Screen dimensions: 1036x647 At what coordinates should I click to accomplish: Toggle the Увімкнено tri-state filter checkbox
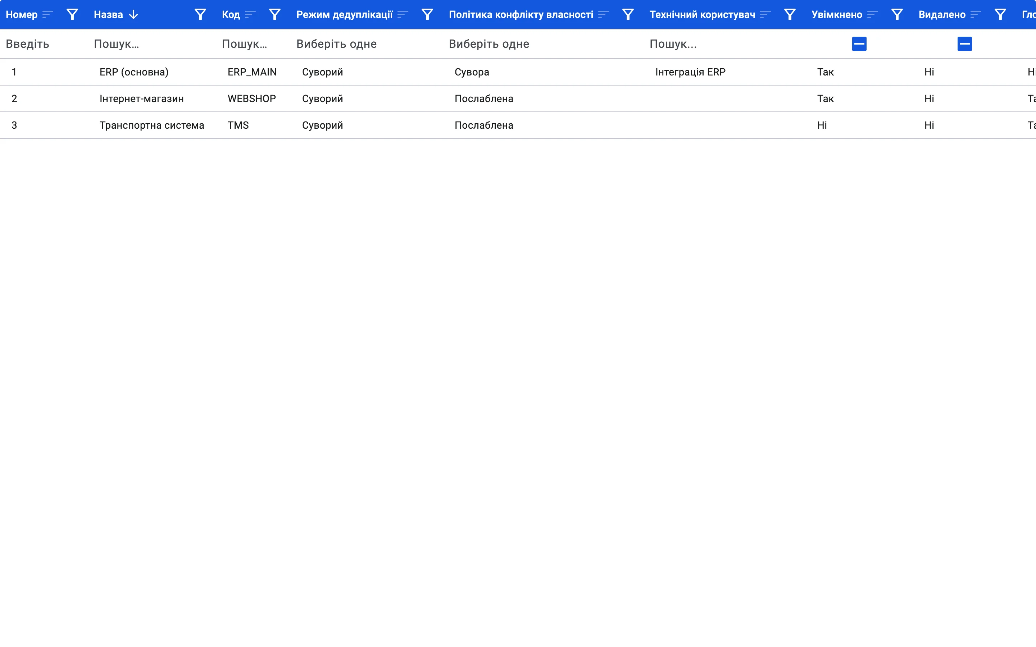tap(859, 43)
